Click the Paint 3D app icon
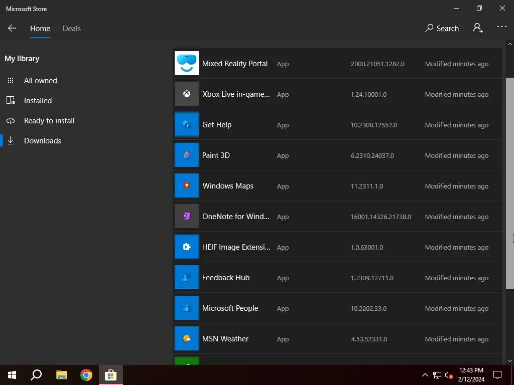Screen dimensions: 514x385 click(187, 155)
